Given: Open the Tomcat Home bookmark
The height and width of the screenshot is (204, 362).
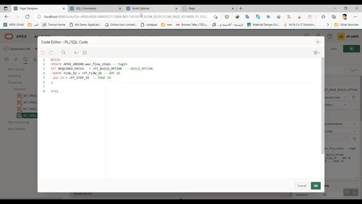Looking at the screenshot, I should point(54,24).
